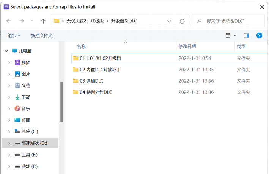Select the 01 1.01&1.02升级档 folder

[100, 58]
